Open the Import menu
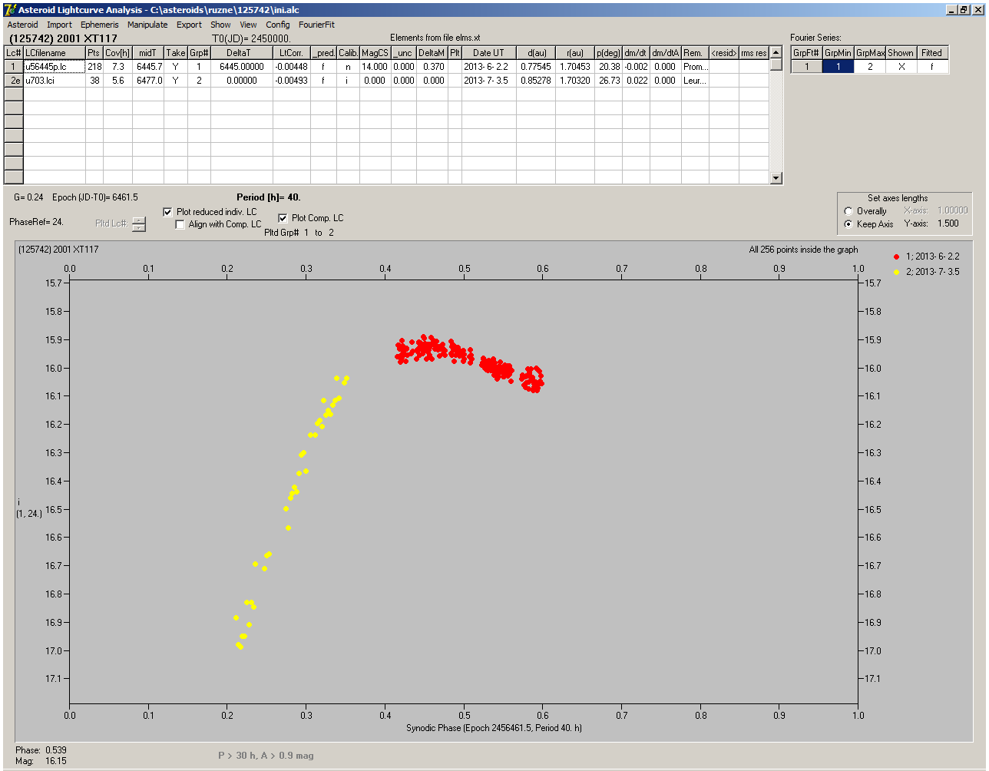989x771 pixels. (59, 25)
